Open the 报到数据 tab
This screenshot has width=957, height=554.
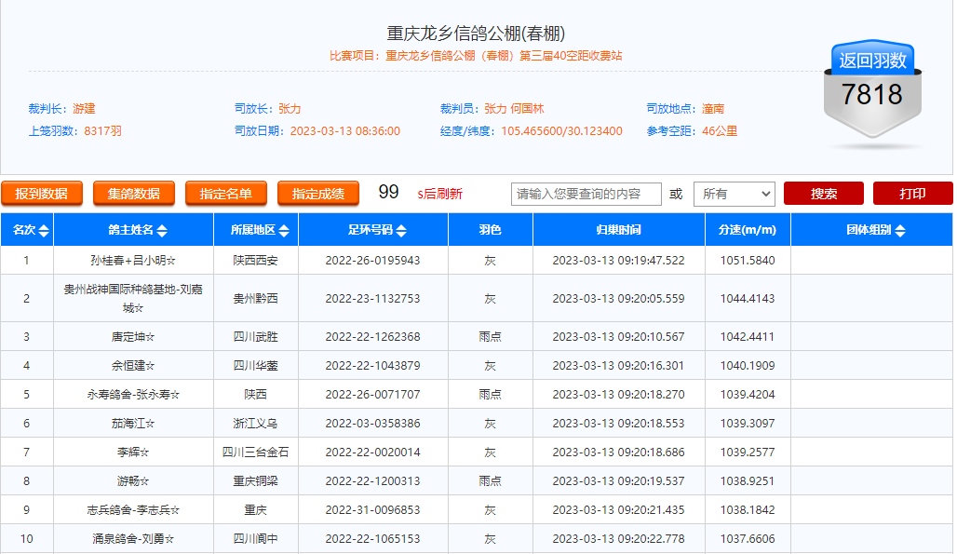click(42, 194)
